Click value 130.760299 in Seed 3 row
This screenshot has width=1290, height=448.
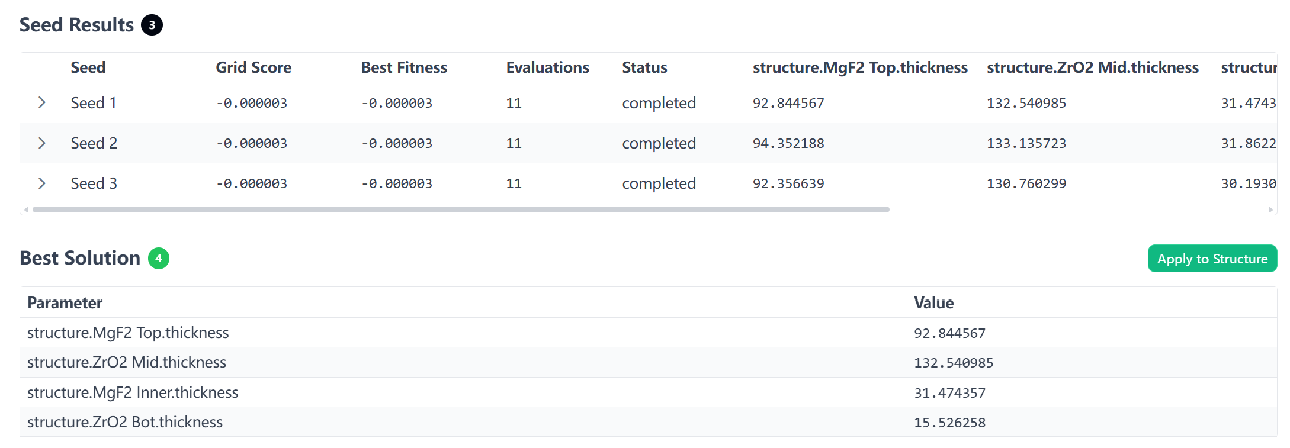tap(1026, 183)
